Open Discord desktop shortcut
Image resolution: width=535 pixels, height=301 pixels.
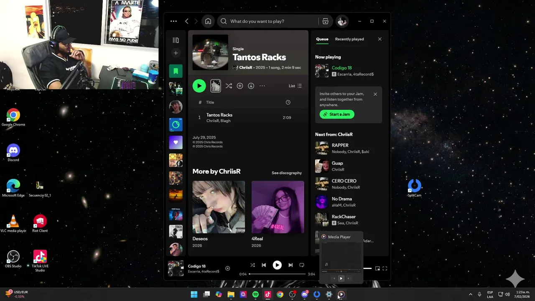click(13, 153)
